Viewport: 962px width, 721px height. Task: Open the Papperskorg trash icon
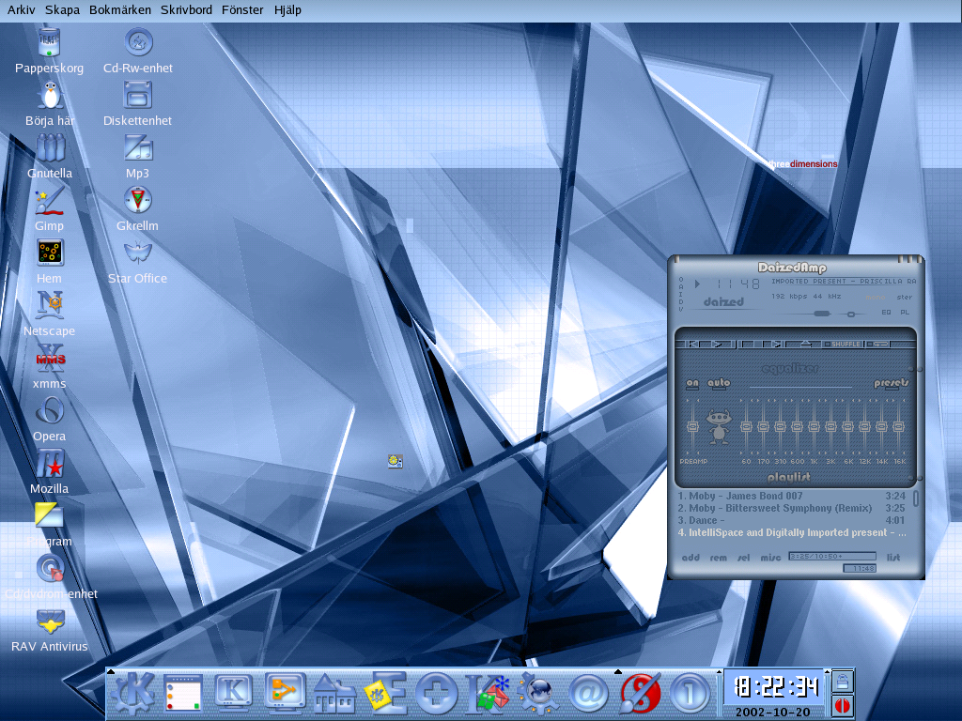(49, 43)
